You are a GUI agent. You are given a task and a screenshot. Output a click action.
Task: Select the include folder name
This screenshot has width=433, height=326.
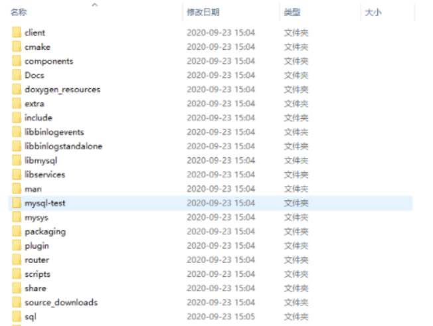tap(39, 118)
